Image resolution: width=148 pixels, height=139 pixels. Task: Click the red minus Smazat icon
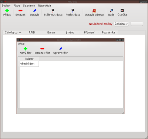20,11
